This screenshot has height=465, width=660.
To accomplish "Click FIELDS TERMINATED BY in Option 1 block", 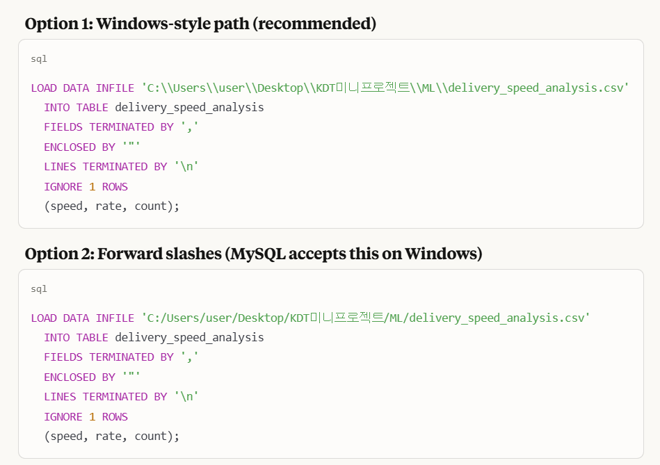I will point(108,127).
